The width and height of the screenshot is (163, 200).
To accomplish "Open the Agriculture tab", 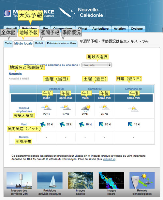I will (100, 29).
